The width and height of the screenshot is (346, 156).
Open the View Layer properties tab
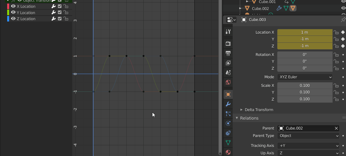click(228, 63)
